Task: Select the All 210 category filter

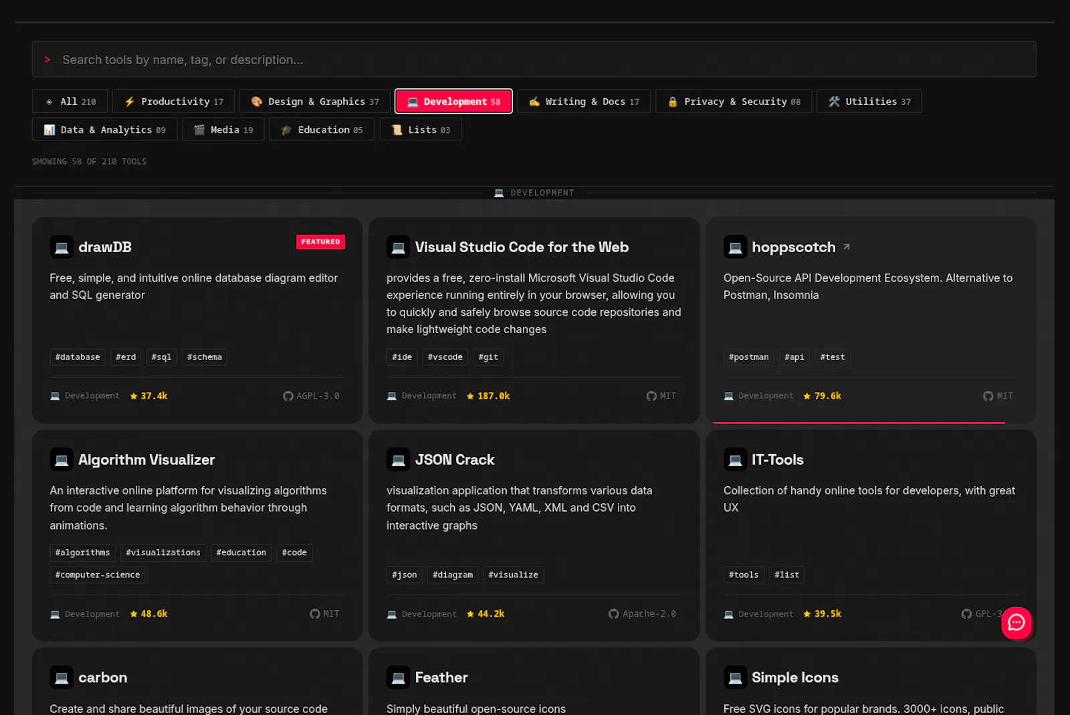Action: [70, 102]
